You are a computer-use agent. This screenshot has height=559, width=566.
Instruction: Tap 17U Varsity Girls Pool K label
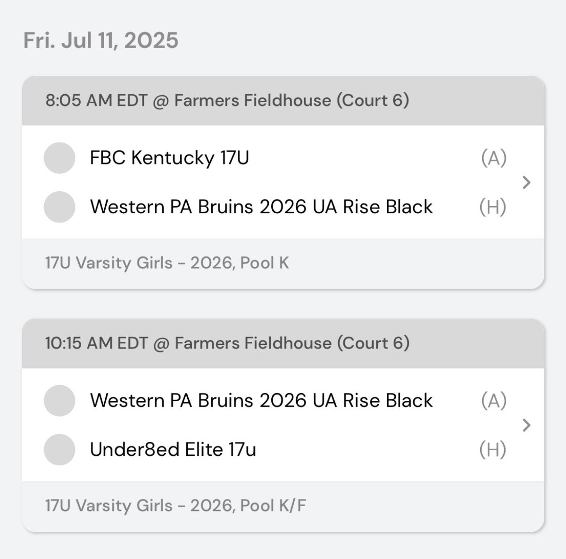pos(167,263)
